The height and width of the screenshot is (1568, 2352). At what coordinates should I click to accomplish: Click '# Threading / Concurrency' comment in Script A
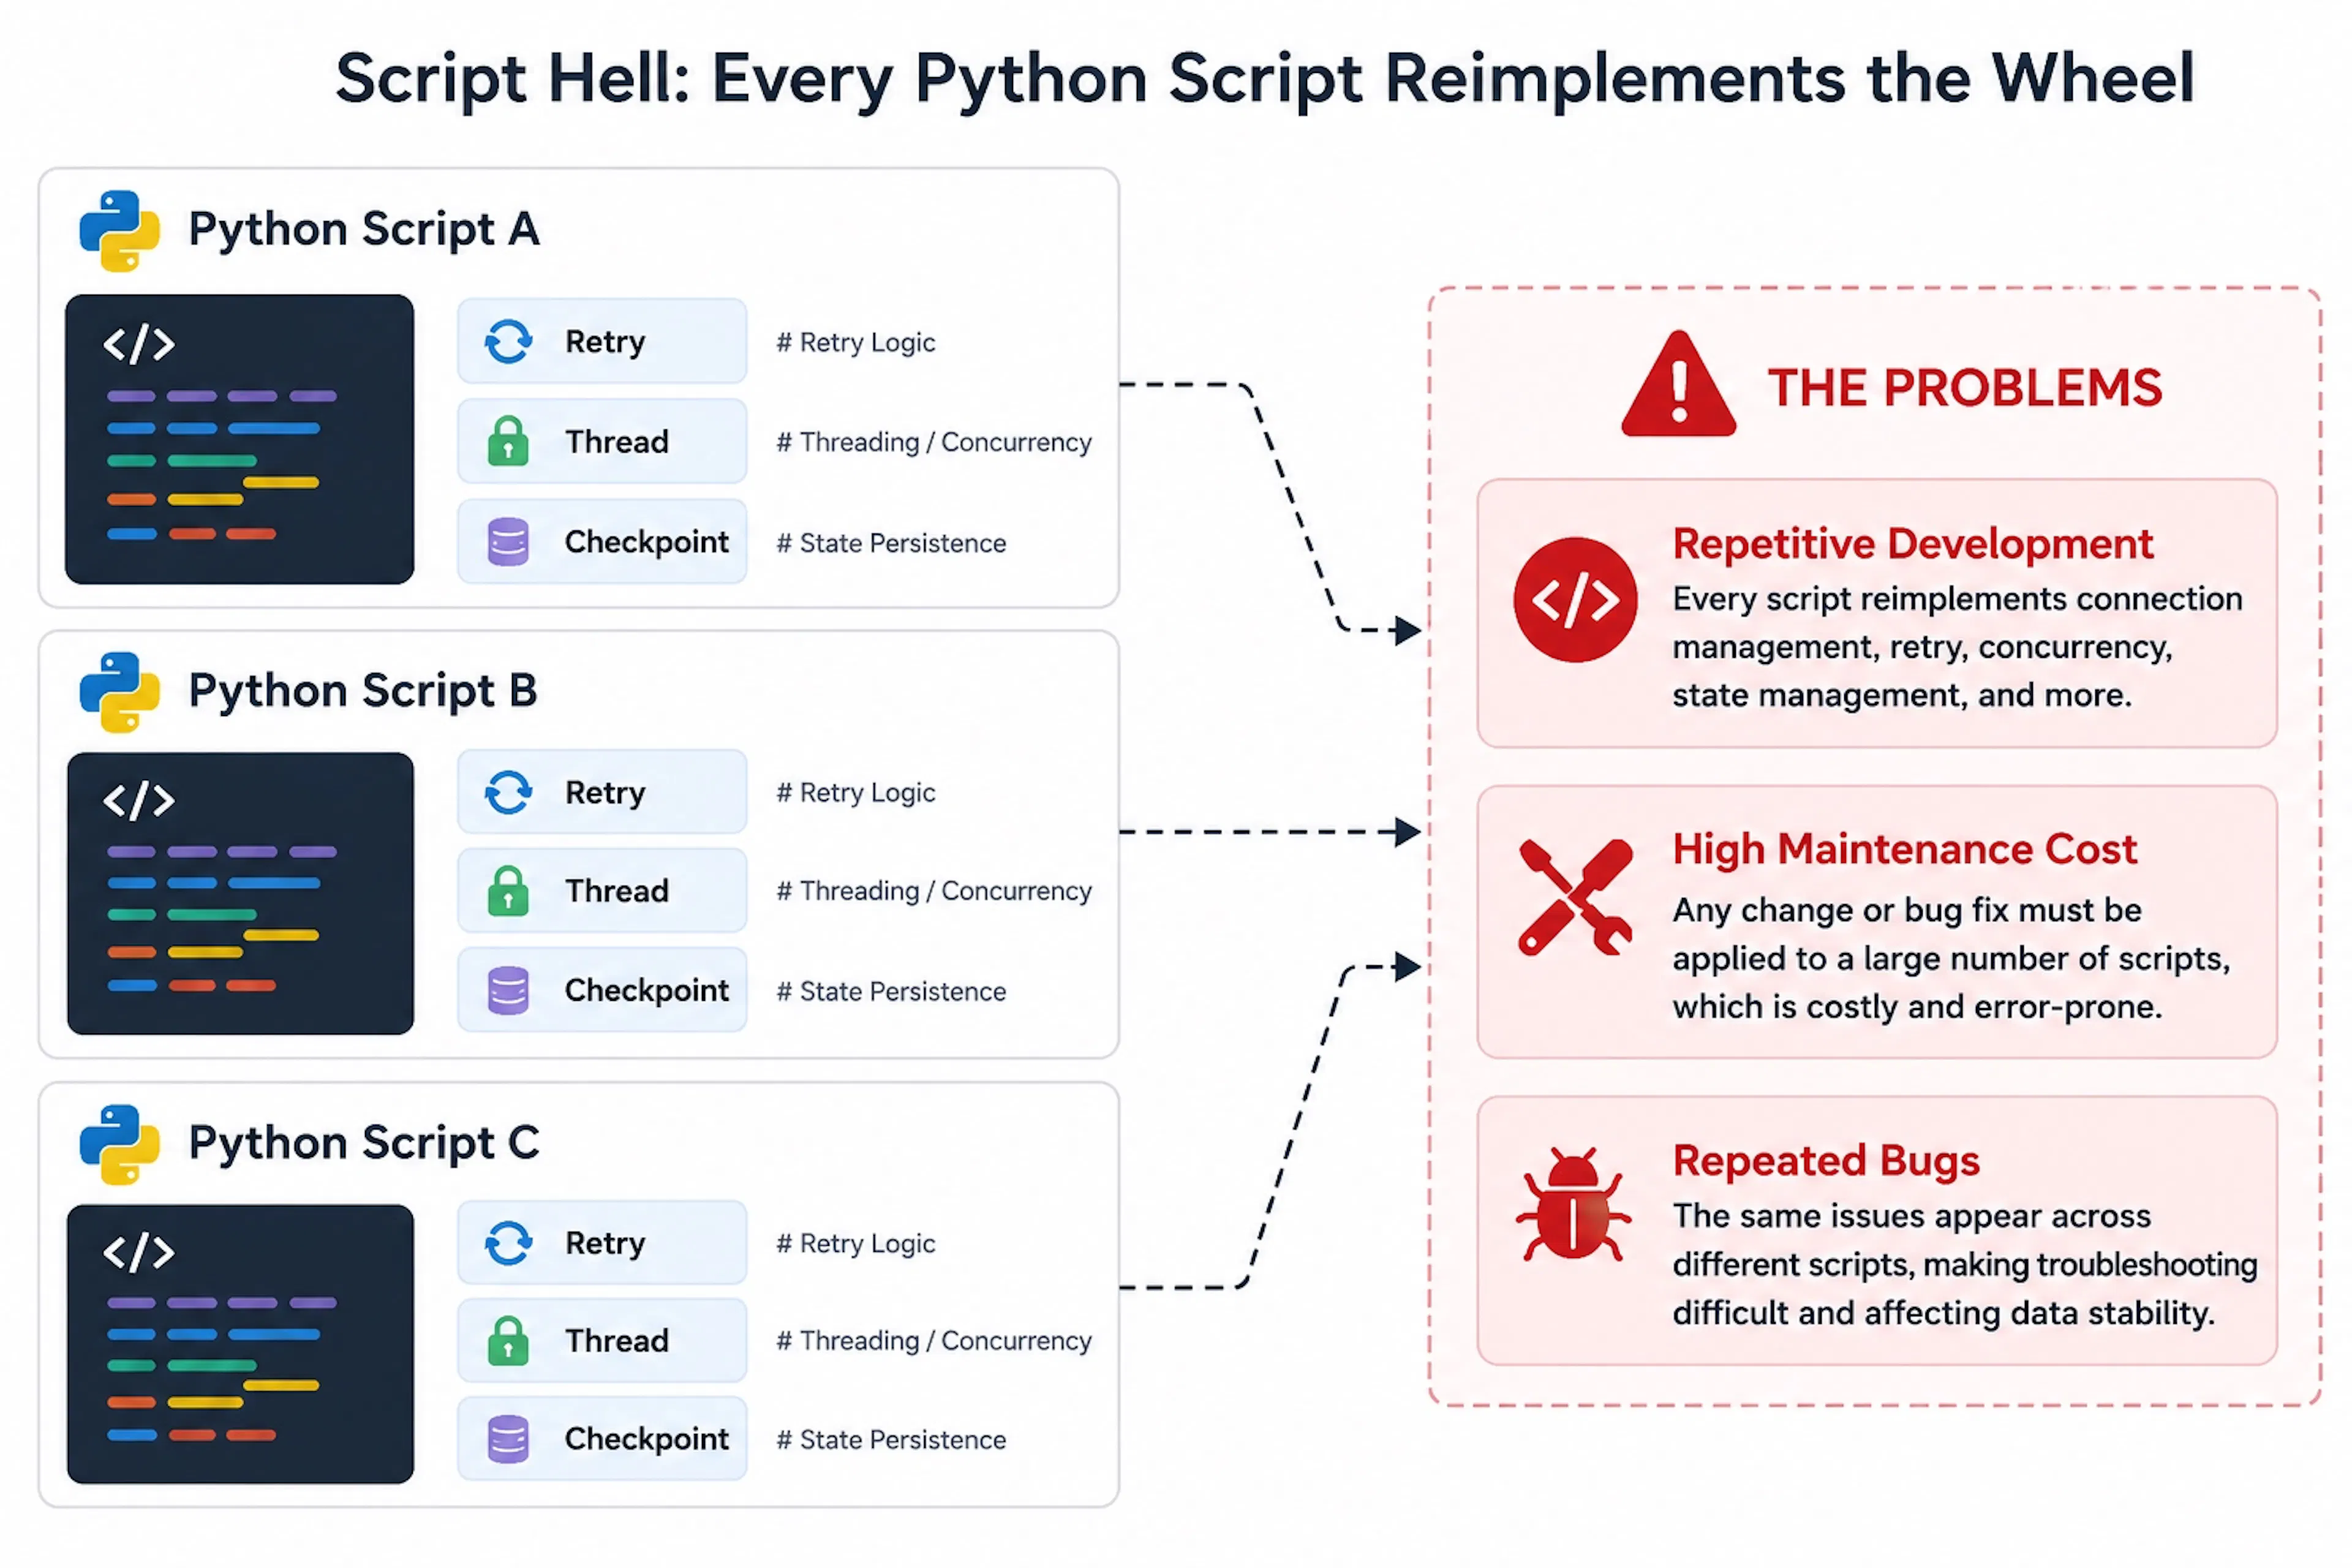tap(934, 442)
